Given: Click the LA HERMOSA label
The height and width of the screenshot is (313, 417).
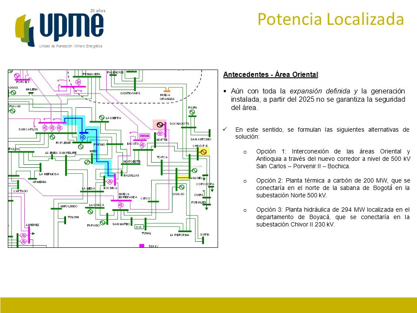Looking at the screenshot, I should click(x=49, y=174).
